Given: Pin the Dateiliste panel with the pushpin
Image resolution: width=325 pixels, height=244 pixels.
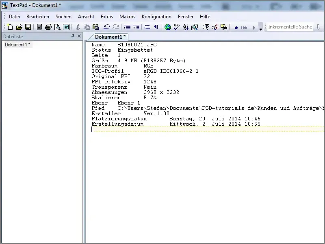Looking at the screenshot, I should (x=73, y=36).
